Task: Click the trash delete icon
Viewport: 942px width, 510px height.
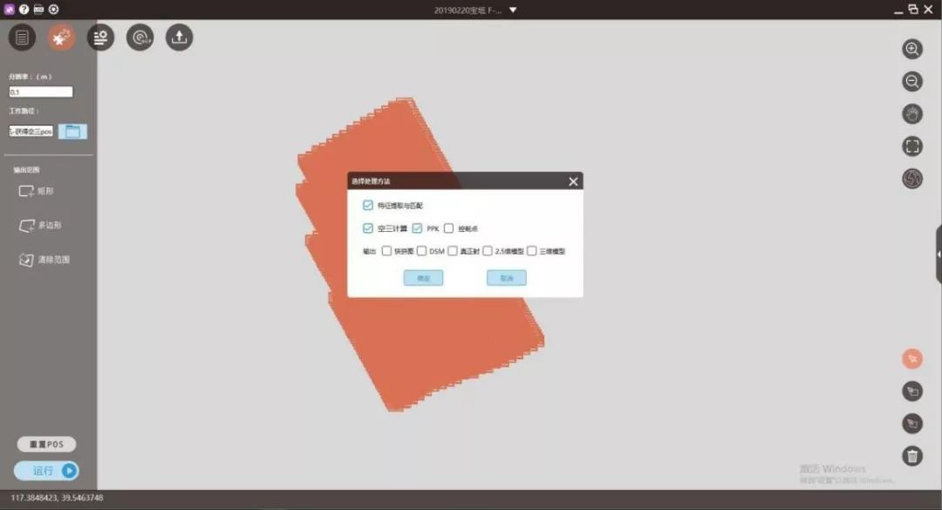Action: click(912, 456)
